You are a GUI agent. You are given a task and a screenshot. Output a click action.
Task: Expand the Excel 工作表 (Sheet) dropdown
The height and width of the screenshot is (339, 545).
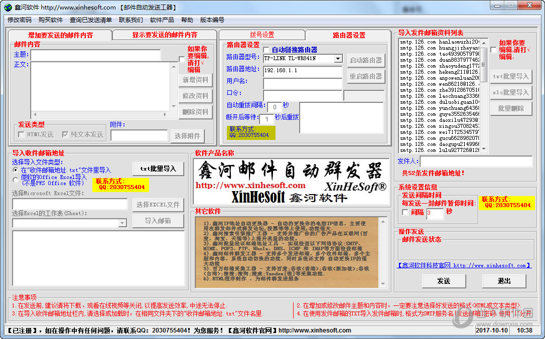pos(122,223)
